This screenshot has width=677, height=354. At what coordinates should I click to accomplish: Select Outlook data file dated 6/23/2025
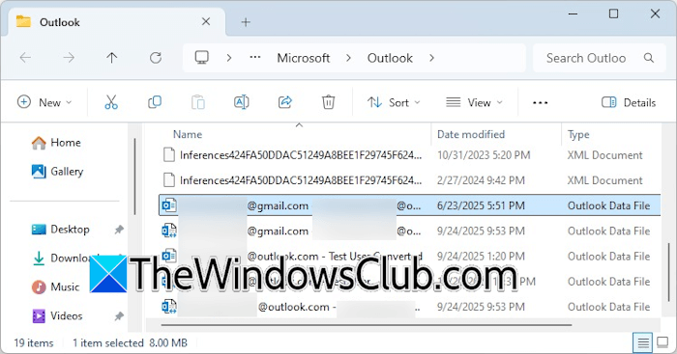click(409, 205)
